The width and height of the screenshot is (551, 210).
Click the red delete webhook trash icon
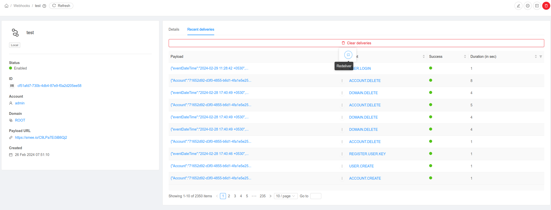(546, 6)
